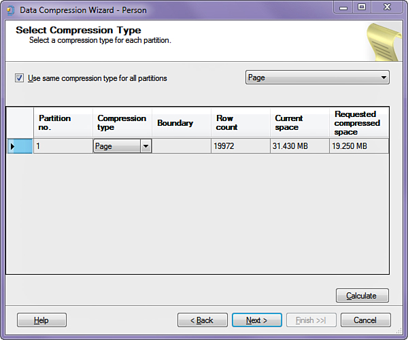This screenshot has width=408, height=340.
Task: Click the Requested compressed space column header
Action: (x=359, y=123)
